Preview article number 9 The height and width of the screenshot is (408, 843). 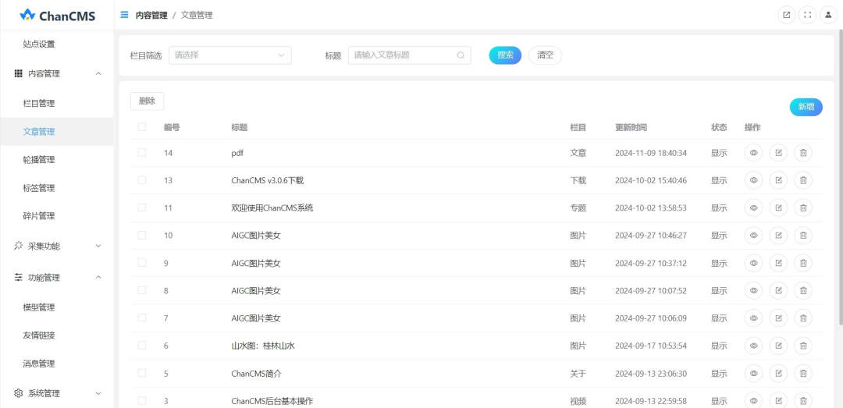pos(754,263)
